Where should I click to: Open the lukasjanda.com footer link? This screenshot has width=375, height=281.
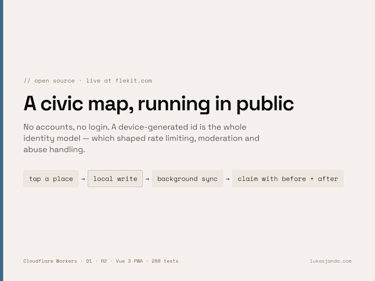click(331, 261)
